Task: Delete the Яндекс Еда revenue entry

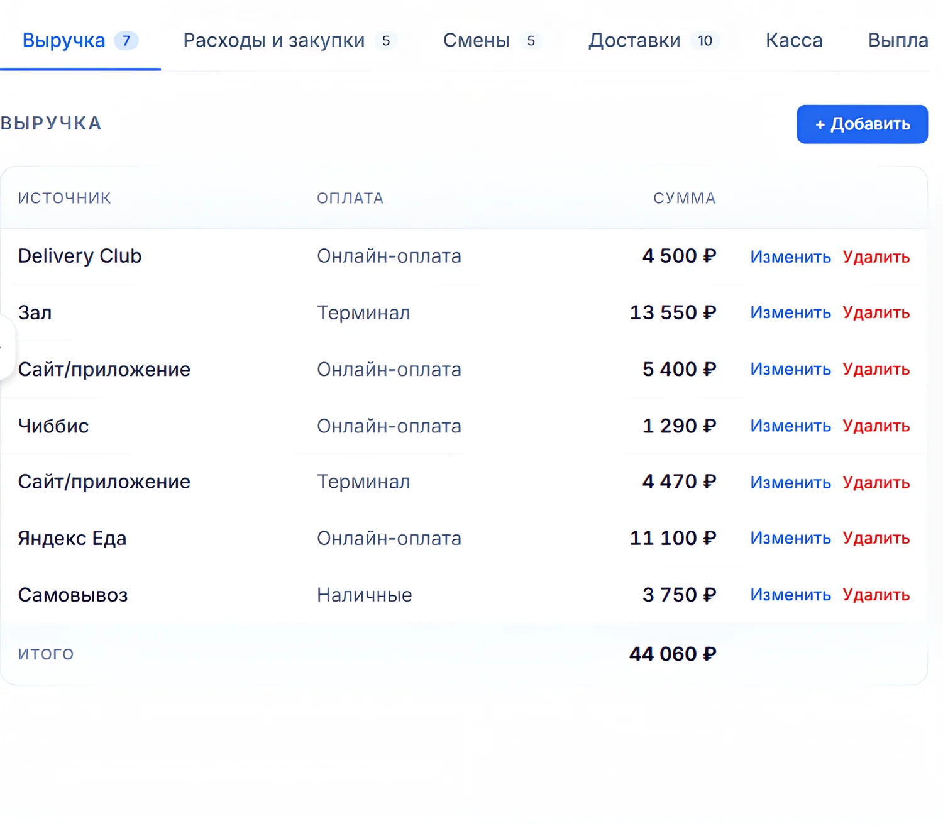Action: [x=876, y=538]
